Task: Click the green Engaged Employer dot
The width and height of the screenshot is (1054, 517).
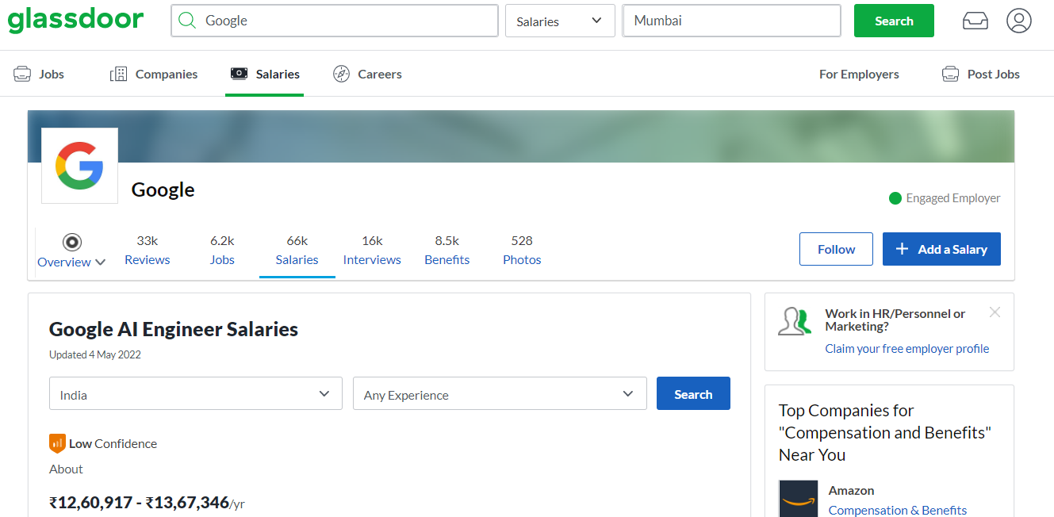Action: point(895,198)
